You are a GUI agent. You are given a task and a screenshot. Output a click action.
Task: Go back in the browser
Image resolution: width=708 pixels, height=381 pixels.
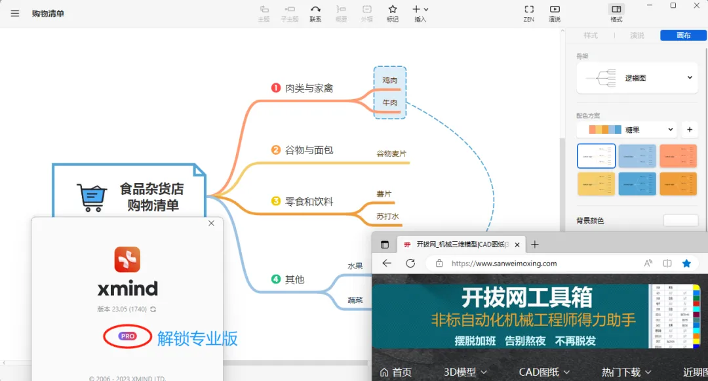[387, 263]
